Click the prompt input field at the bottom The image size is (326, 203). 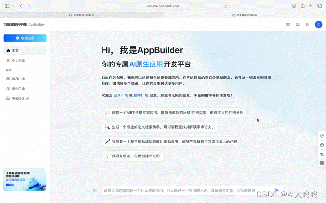(193, 190)
